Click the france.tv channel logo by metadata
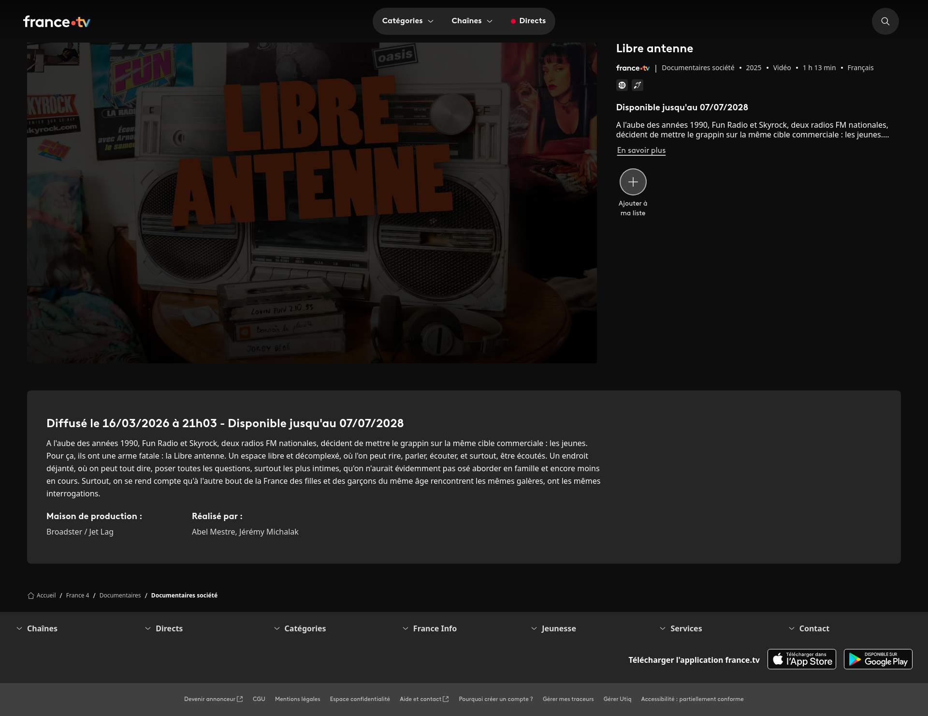 pyautogui.click(x=632, y=68)
